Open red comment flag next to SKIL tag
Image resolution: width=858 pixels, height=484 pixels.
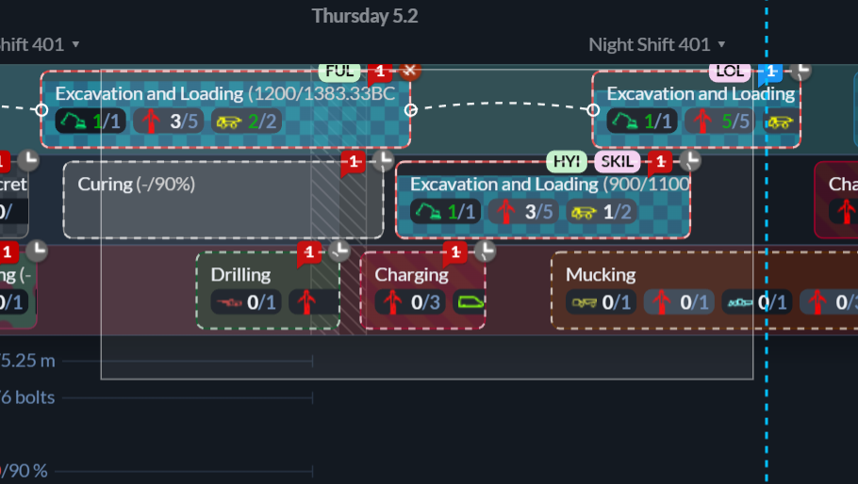click(x=660, y=163)
